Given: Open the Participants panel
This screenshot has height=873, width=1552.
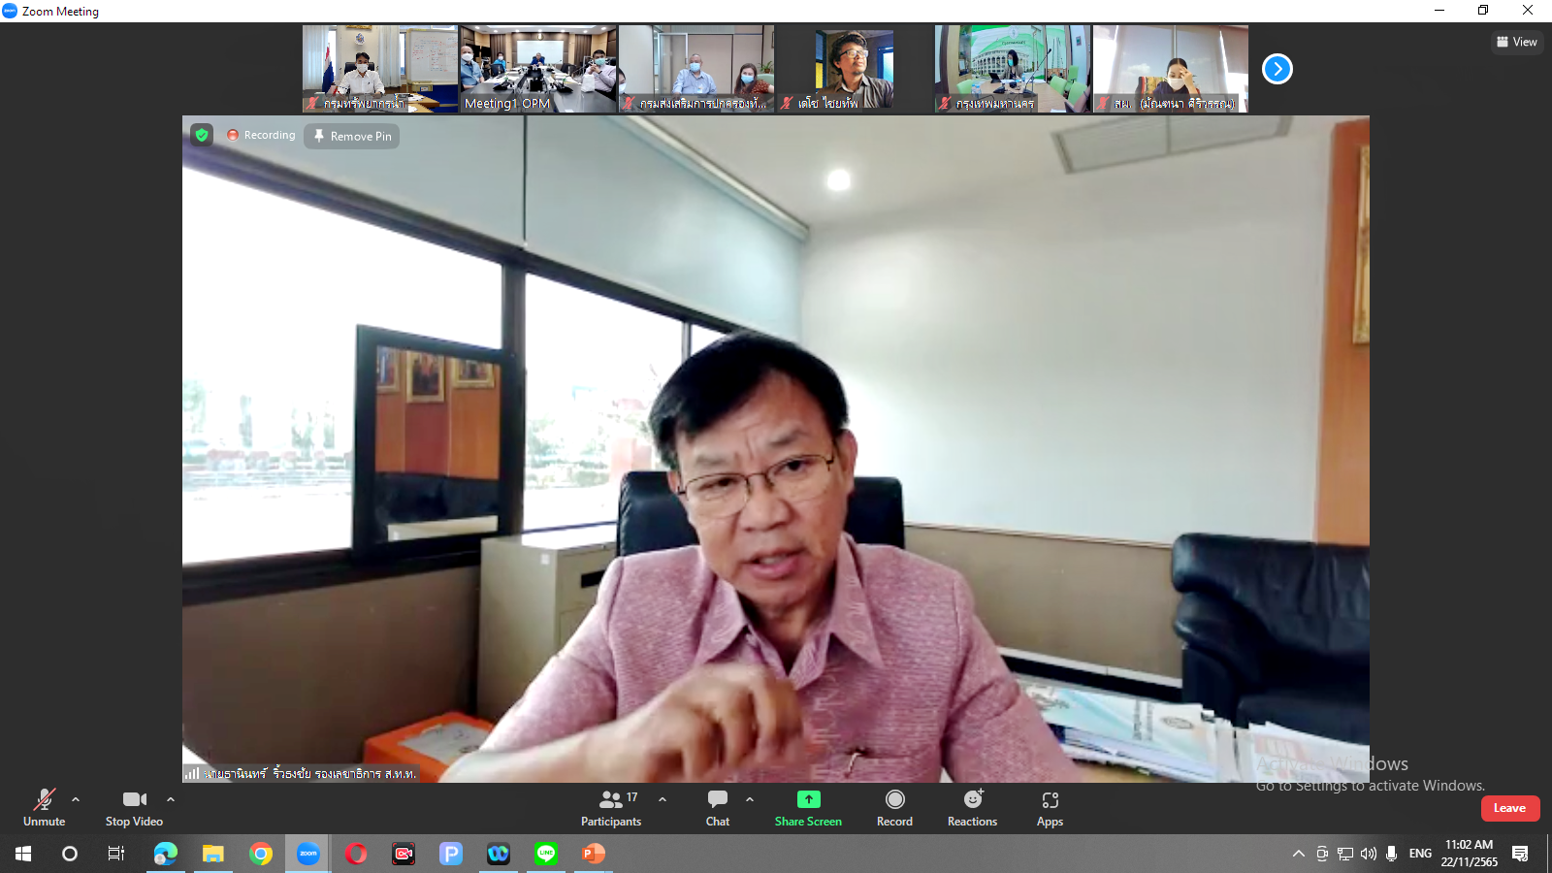Looking at the screenshot, I should tap(611, 807).
